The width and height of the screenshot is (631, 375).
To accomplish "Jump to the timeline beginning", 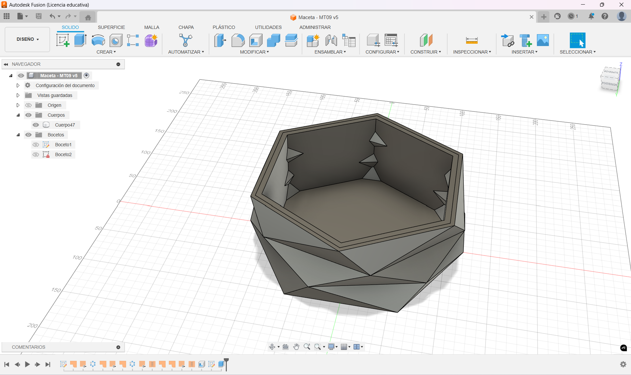I will point(7,364).
